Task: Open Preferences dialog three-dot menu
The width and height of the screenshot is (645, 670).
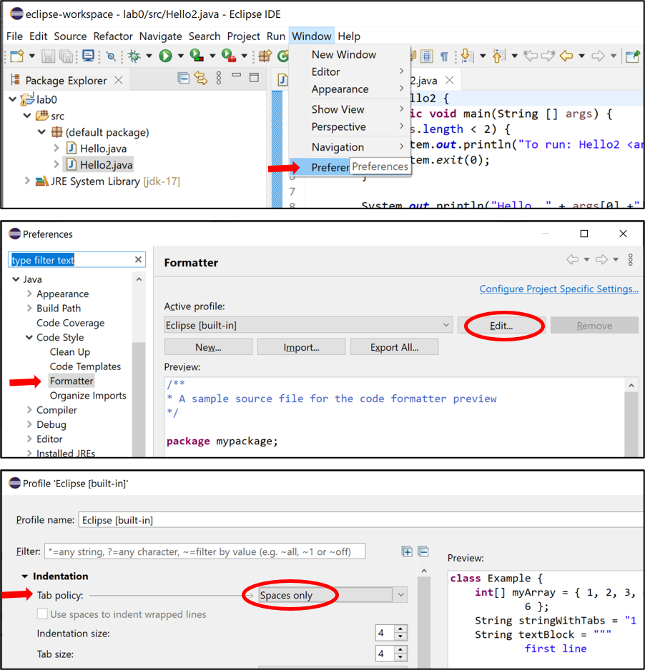Action: (x=630, y=259)
